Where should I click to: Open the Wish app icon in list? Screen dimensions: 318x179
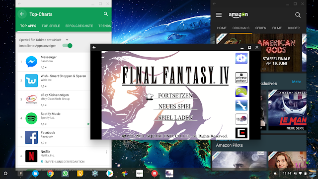[31, 81]
